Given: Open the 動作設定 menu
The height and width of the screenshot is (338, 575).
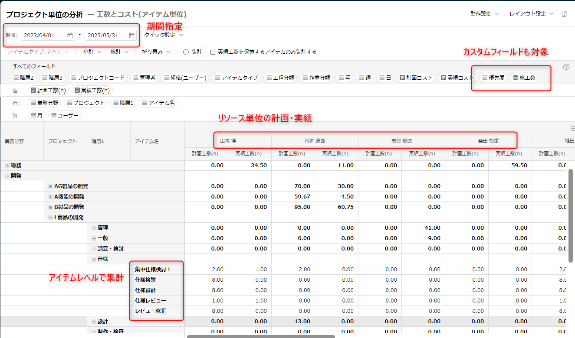Looking at the screenshot, I should [x=484, y=14].
